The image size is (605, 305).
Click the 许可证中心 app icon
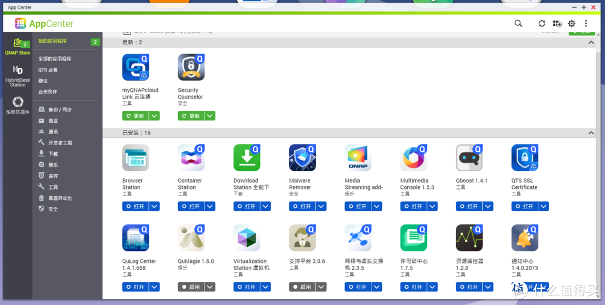413,238
